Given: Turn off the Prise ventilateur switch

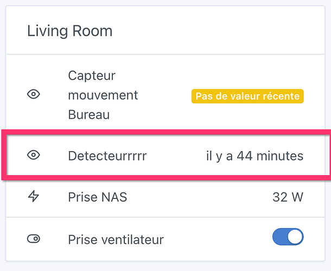Looking at the screenshot, I should pyautogui.click(x=288, y=237).
